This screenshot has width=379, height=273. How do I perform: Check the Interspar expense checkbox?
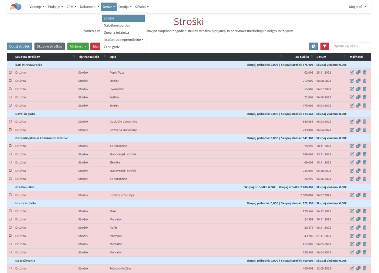(10, 236)
